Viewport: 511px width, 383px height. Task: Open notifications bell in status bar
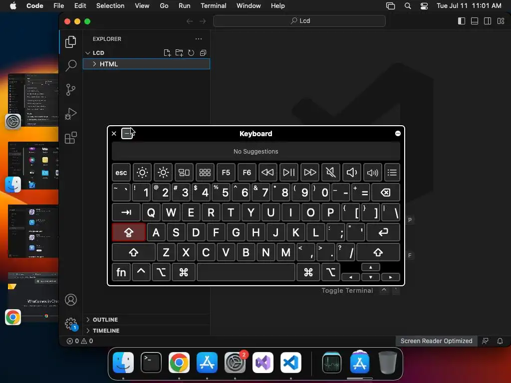pyautogui.click(x=500, y=341)
